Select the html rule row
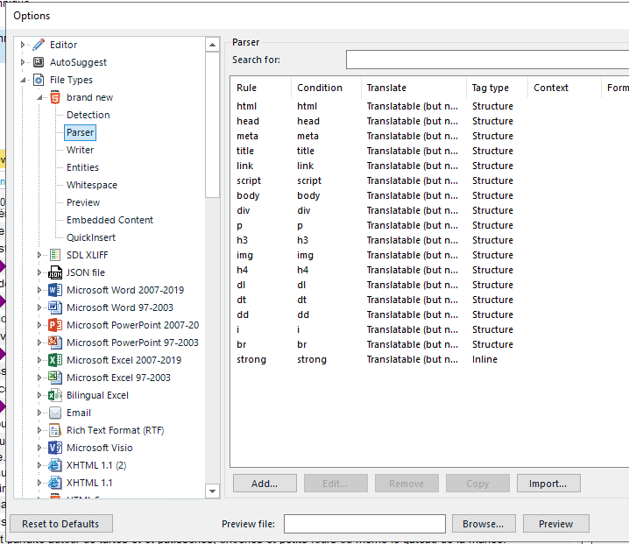The height and width of the screenshot is (544, 629). coord(429,106)
